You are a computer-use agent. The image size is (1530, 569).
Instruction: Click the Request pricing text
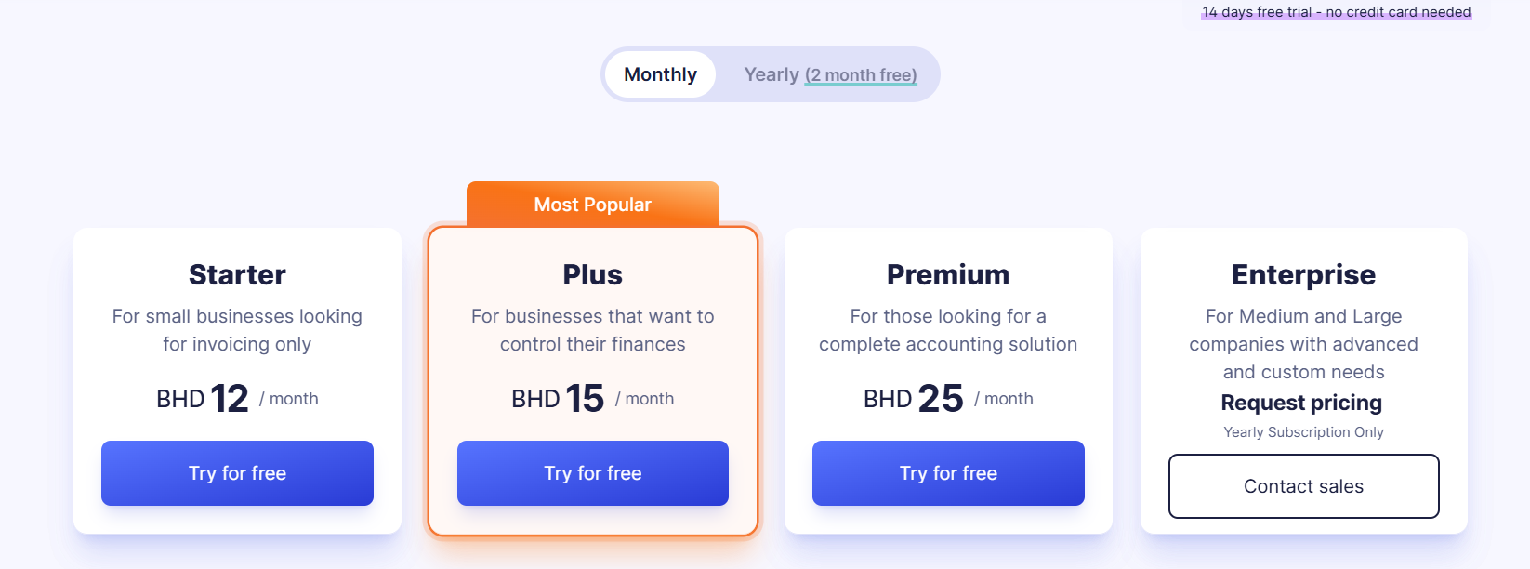[x=1301, y=403]
